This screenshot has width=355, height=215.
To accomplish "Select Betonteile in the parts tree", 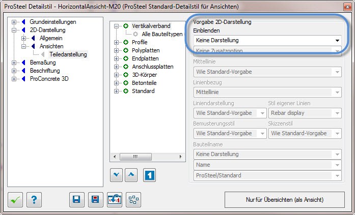I will [144, 83].
